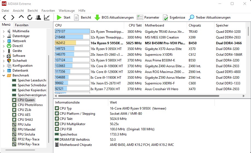The height and width of the screenshot is (153, 251).
Task: Expand the Datenträger tree node
Action: [4, 36]
